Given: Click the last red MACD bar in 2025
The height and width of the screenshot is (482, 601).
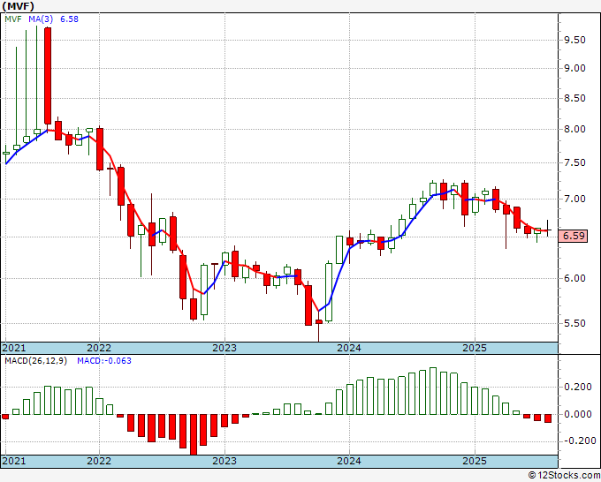Looking at the screenshot, I should pos(548,418).
